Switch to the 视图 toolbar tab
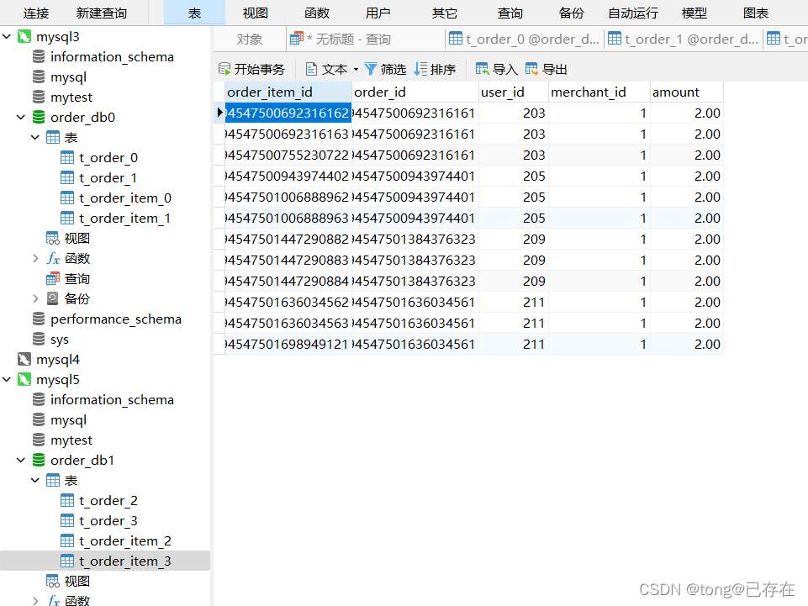 pyautogui.click(x=255, y=13)
